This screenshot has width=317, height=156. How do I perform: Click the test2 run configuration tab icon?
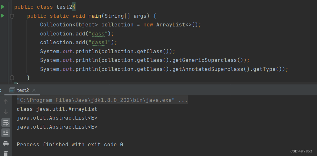tap(12, 90)
